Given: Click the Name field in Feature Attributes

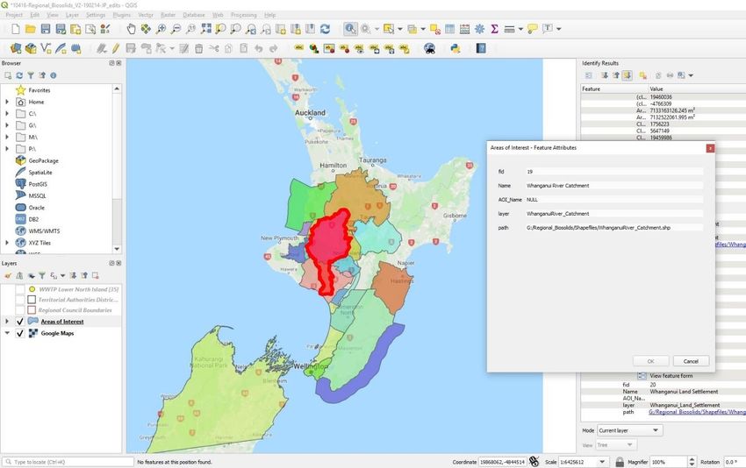Looking at the screenshot, I should pyautogui.click(x=613, y=186).
